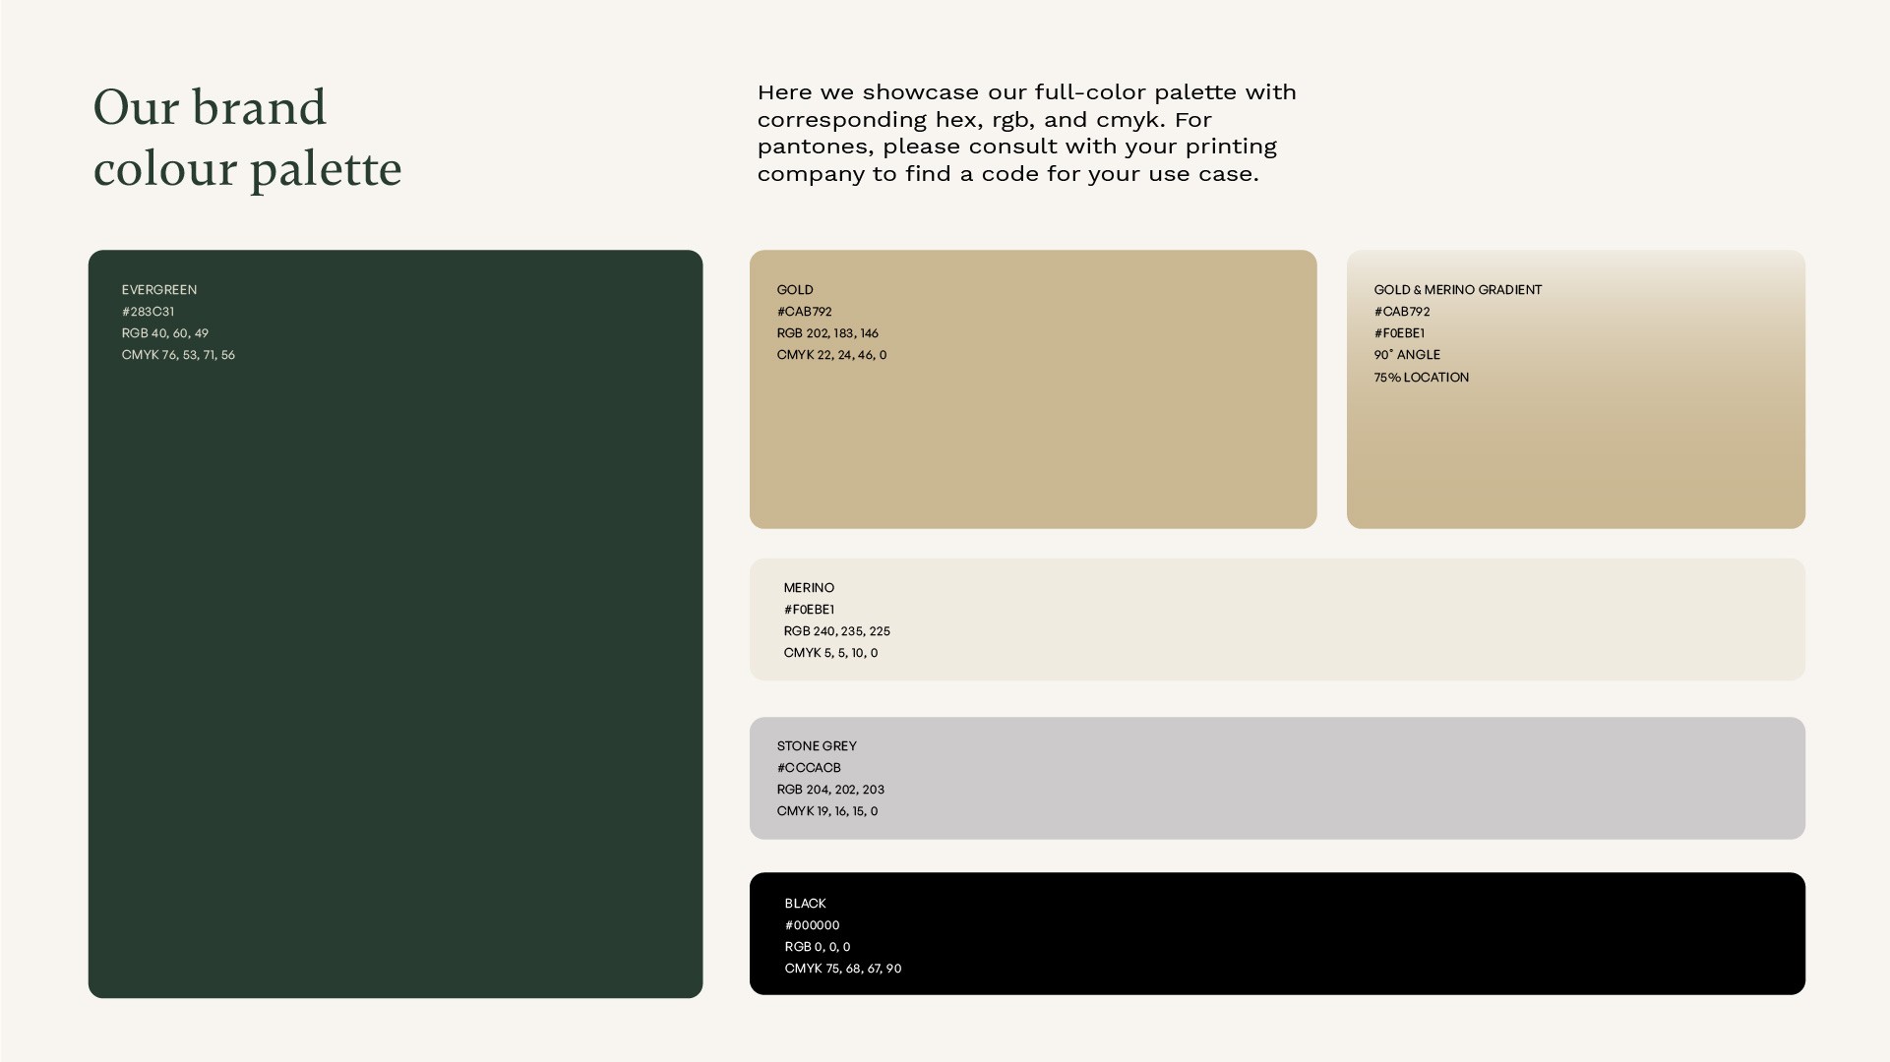Click Evergreen hex code #283C31
The width and height of the screenshot is (1890, 1062).
[148, 312]
